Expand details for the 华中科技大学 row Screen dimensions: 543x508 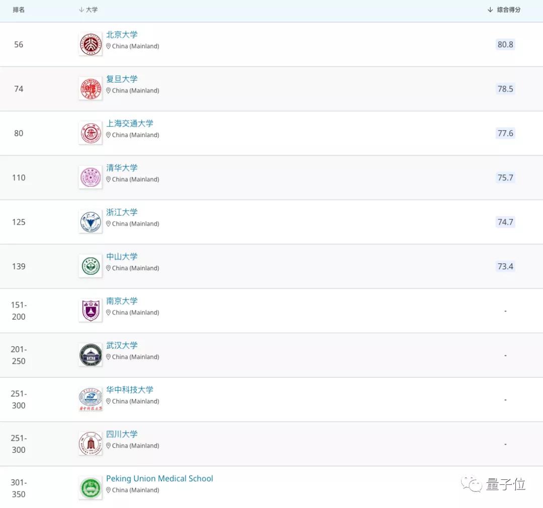click(x=271, y=399)
